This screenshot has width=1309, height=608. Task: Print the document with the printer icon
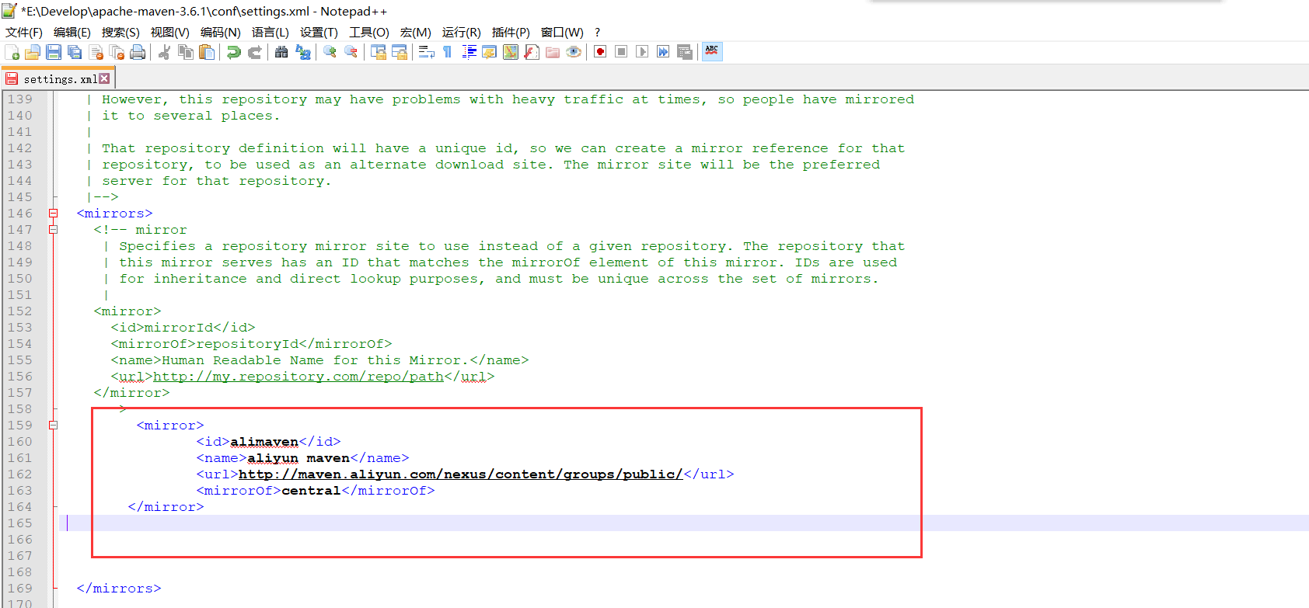pyautogui.click(x=138, y=52)
